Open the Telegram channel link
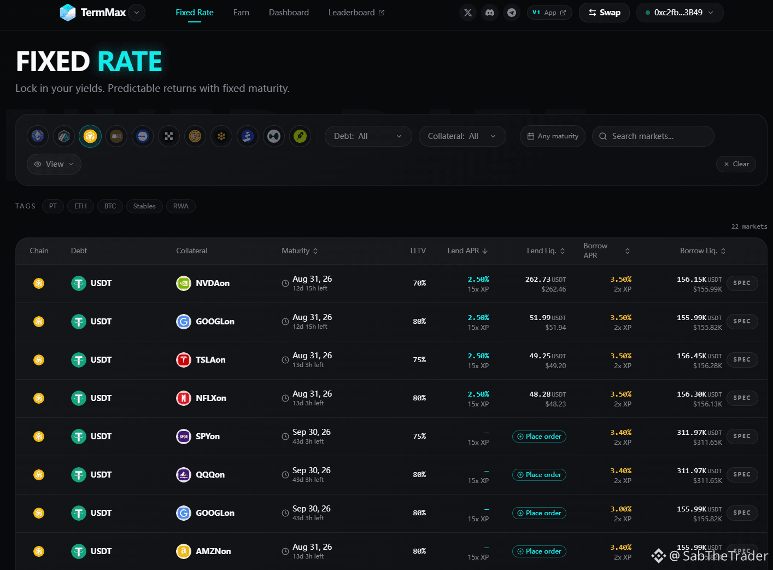The height and width of the screenshot is (570, 773). click(x=512, y=13)
